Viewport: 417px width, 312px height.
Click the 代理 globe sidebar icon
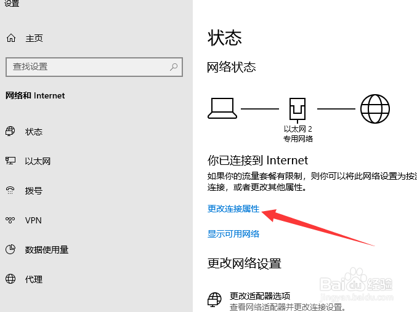tap(10, 279)
